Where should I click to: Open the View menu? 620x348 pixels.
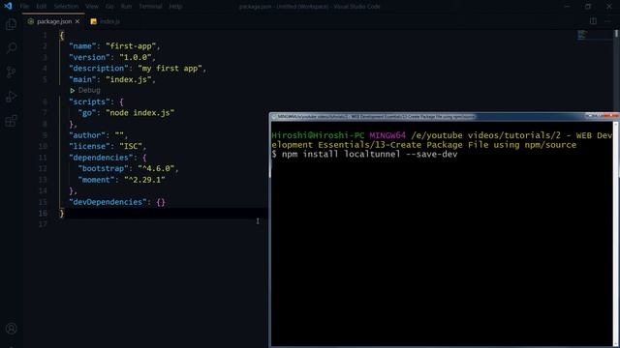(x=92, y=7)
